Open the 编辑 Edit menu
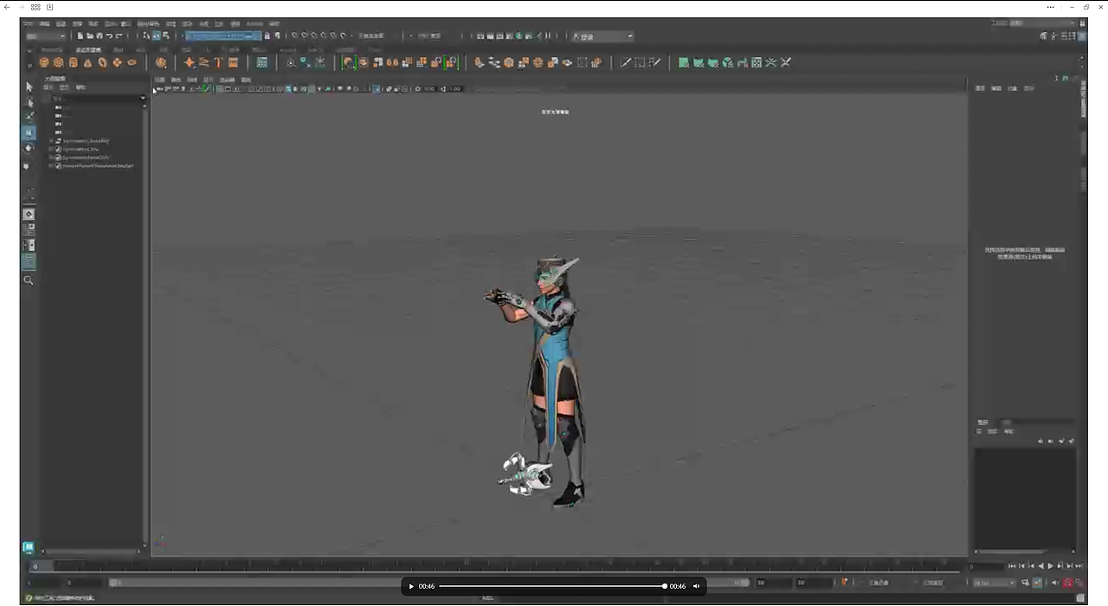This screenshot has width=1108, height=606. click(45, 23)
